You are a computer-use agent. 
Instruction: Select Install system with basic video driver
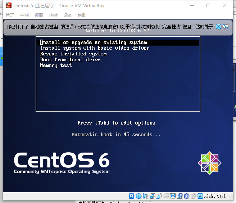coord(95,48)
